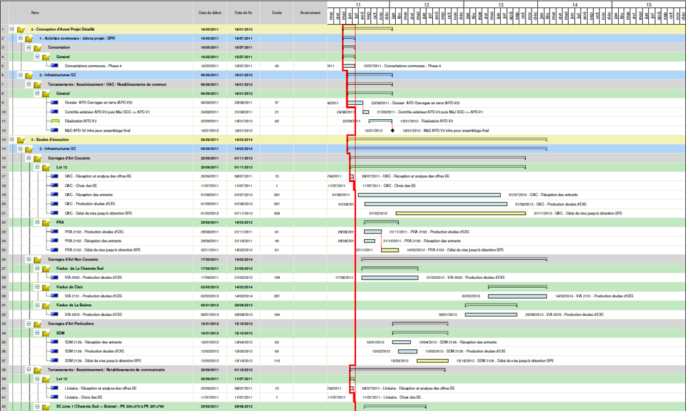The height and width of the screenshot is (411, 686).
Task: Click the folder icon beside Ouvrages d'Art Courants
Action: pyautogui.click(x=38, y=158)
